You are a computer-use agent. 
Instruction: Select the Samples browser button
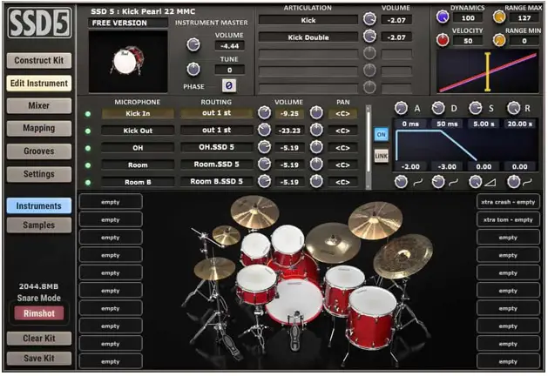[39, 225]
